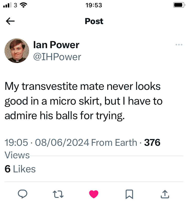Viewport: 188px width, 207px height.
Task: Open Ian Power's profile picture
Action: (17, 51)
